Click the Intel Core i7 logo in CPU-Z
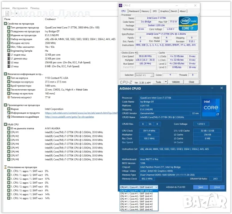 click(x=188, y=24)
